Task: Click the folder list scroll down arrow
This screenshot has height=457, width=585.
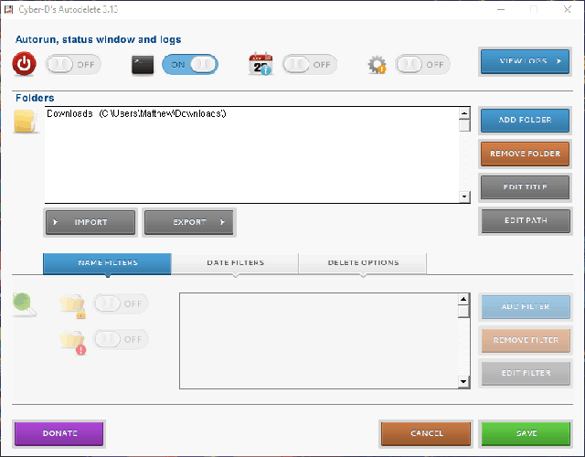Action: coord(464,197)
